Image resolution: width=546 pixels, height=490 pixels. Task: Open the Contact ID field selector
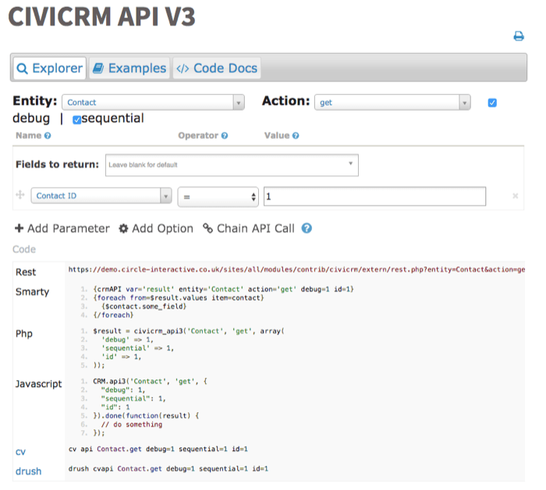point(101,196)
